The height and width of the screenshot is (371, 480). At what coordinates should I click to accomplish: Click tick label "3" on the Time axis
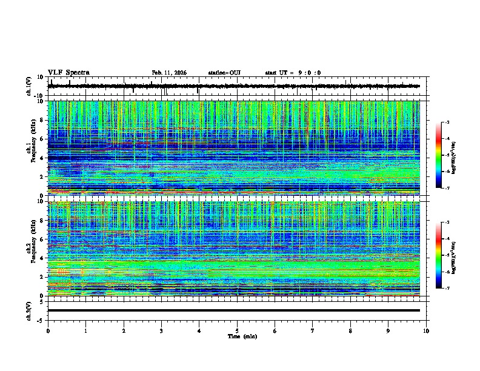[161, 331]
